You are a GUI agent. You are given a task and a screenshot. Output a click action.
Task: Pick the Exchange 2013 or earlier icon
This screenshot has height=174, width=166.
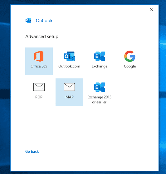(x=100, y=87)
